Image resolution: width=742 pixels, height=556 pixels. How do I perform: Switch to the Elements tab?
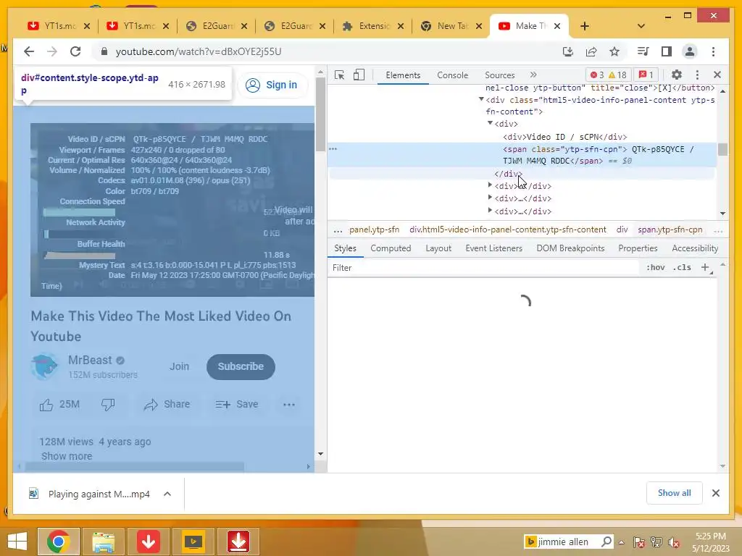403,75
